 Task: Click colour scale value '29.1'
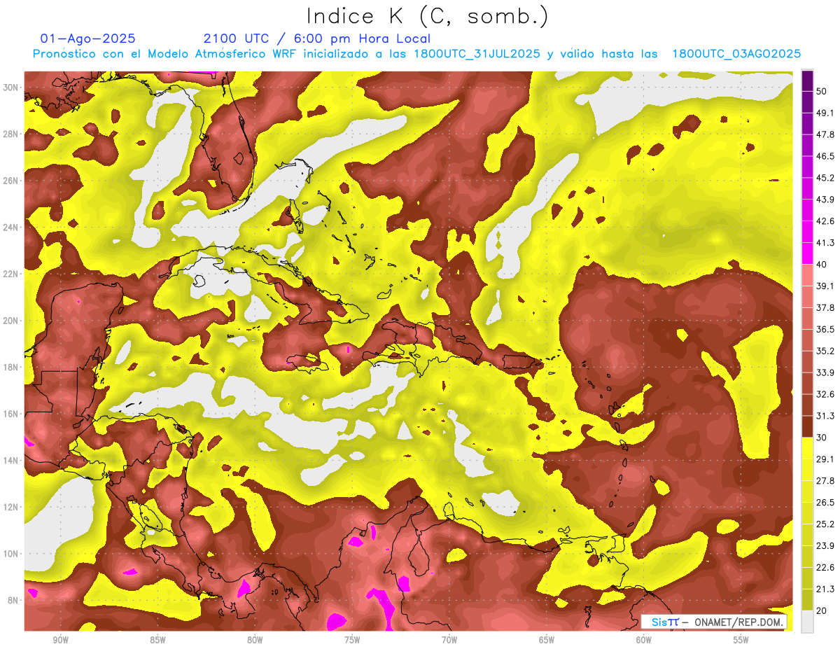825,459
